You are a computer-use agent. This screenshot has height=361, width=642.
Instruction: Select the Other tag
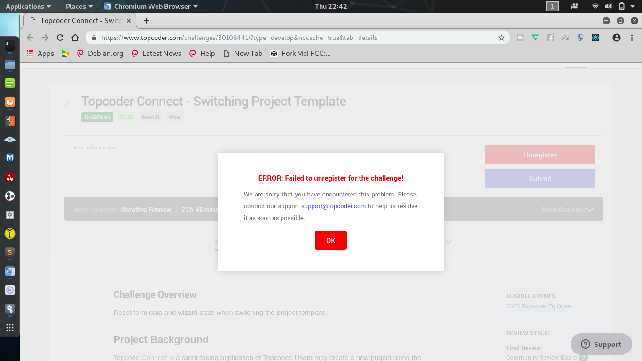tap(175, 117)
